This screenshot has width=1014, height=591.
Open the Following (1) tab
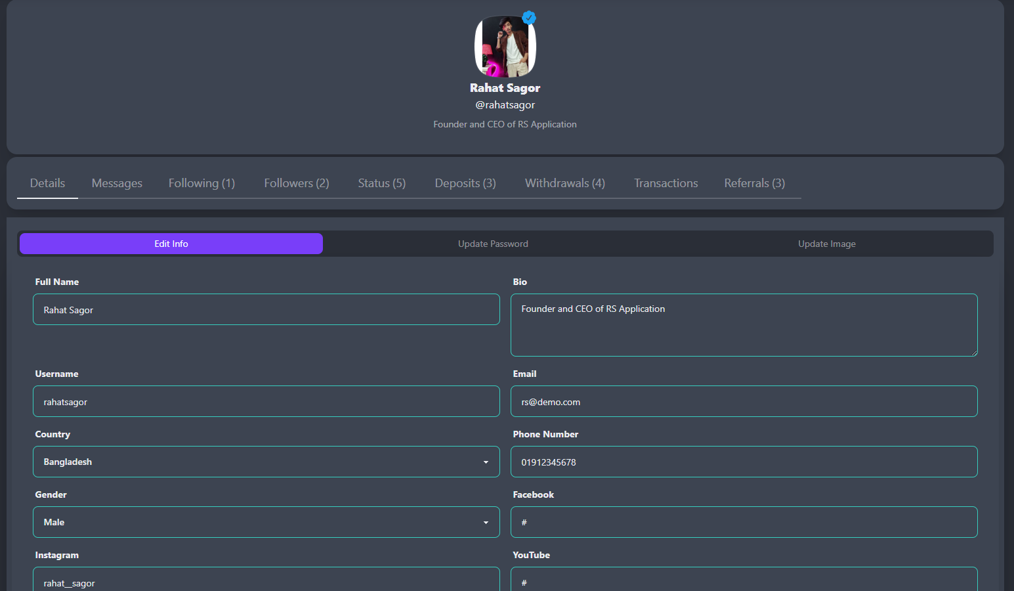tap(201, 183)
